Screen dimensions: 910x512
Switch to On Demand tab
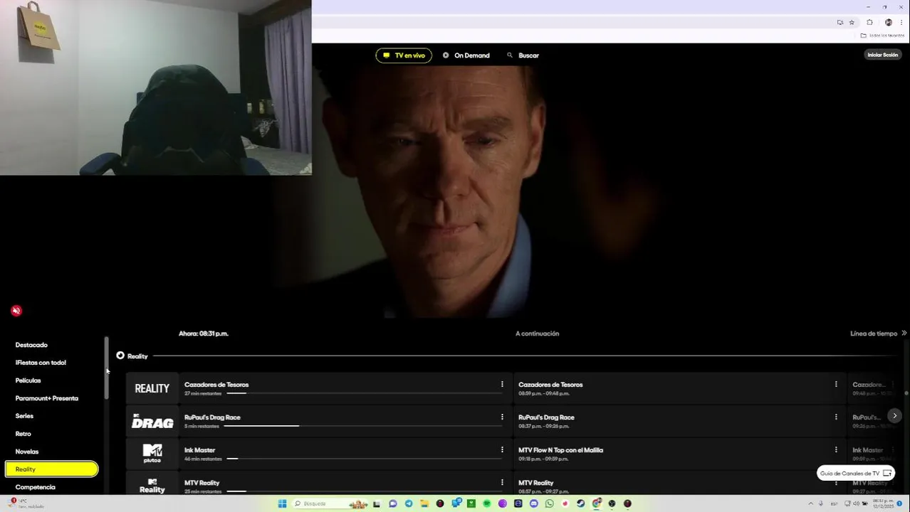pos(466,55)
